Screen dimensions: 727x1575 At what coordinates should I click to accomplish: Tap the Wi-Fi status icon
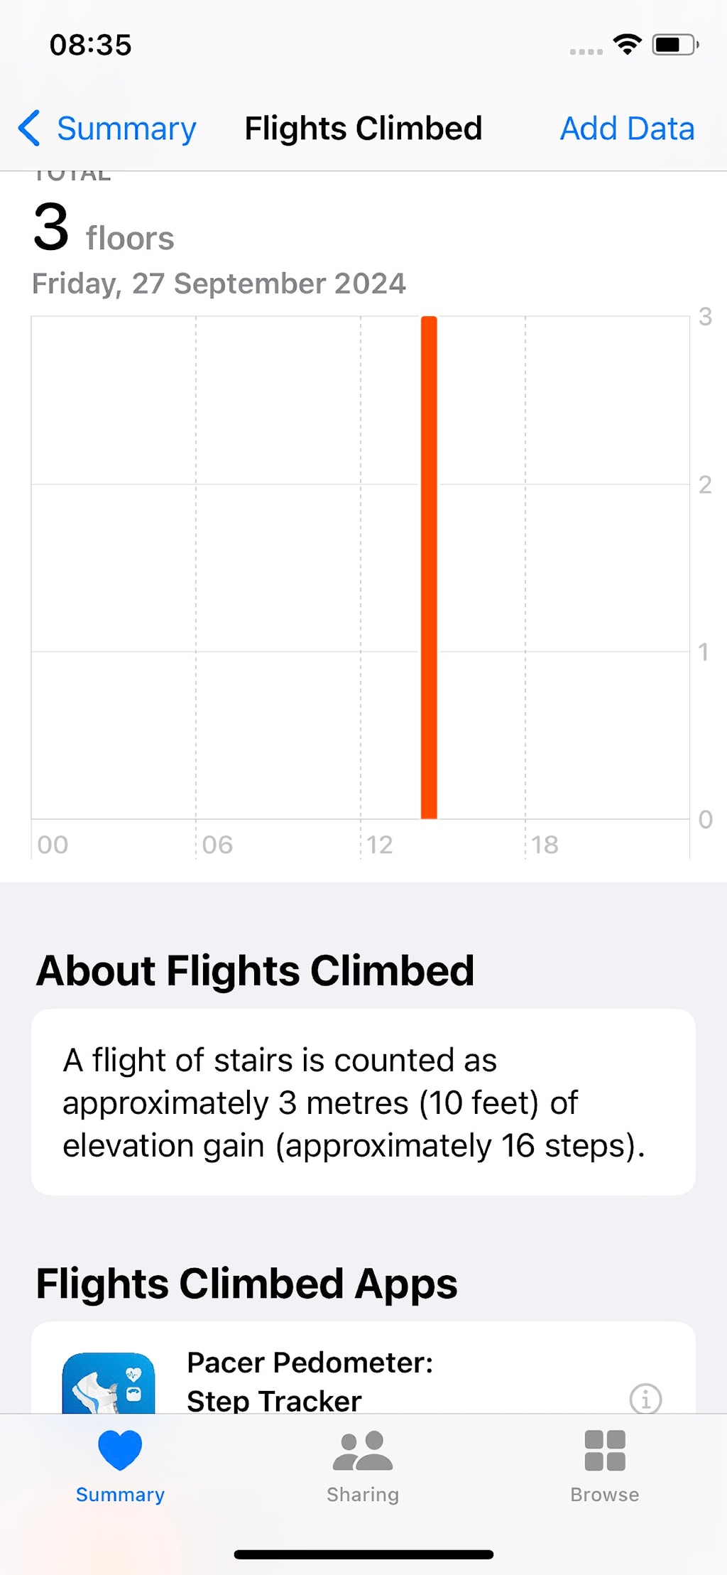[628, 45]
